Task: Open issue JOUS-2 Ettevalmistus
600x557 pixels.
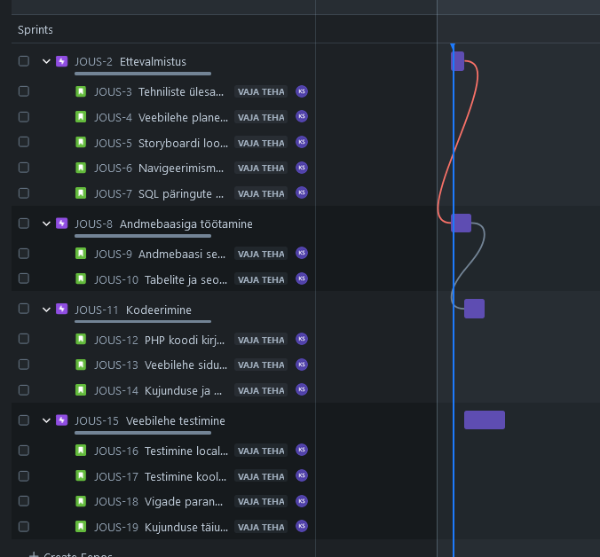Action: (130, 61)
